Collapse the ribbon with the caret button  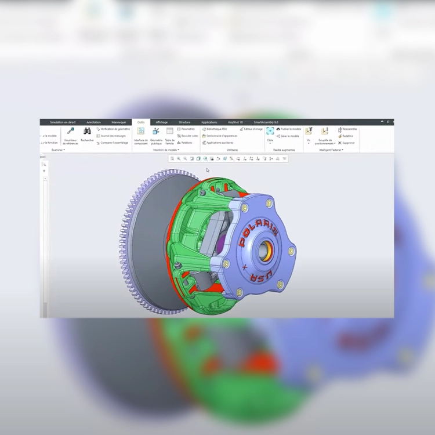point(382,122)
